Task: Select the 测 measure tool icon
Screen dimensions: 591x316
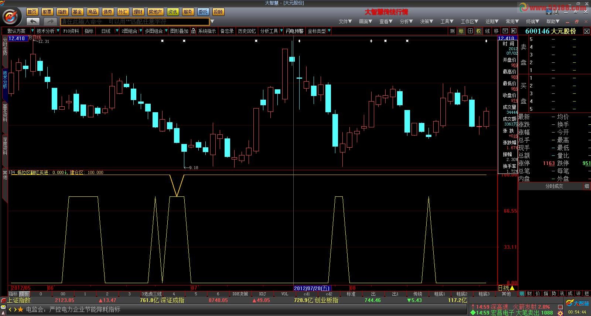Action: coord(452,31)
